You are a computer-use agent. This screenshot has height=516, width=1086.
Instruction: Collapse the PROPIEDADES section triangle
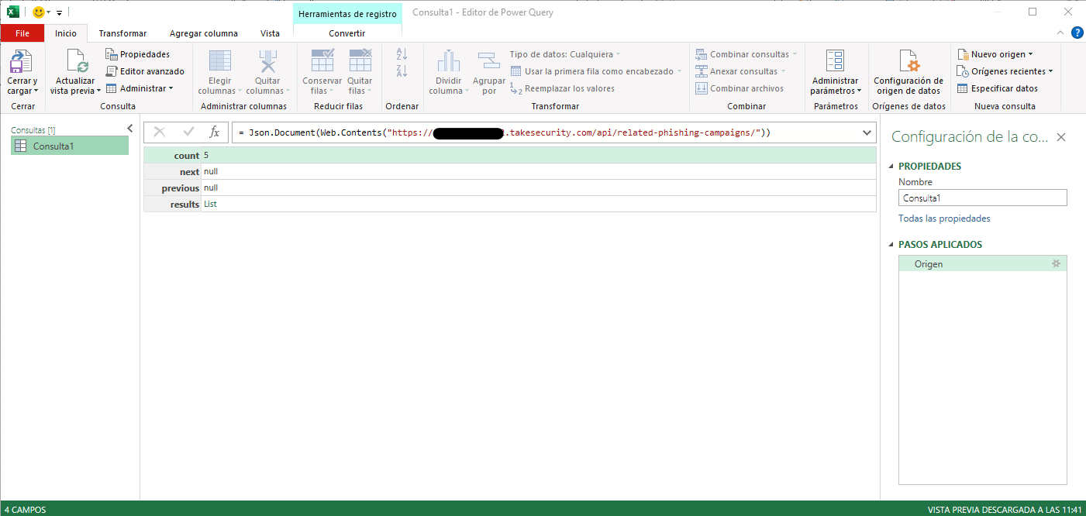click(891, 167)
